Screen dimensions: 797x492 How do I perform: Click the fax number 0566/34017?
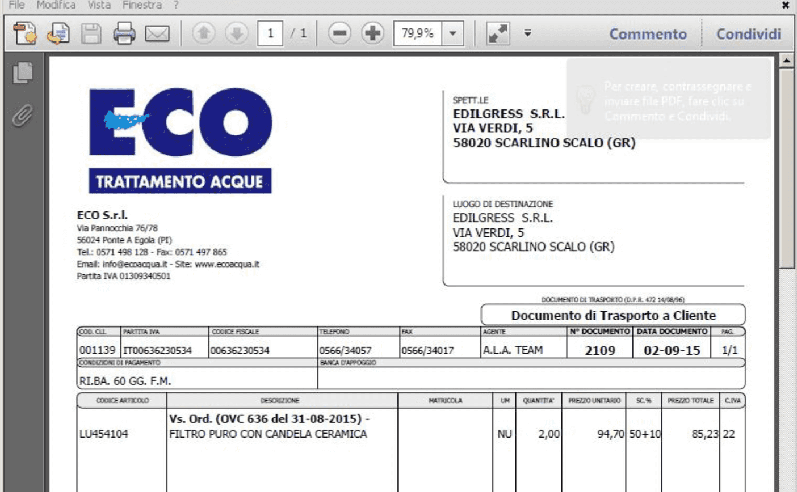427,350
